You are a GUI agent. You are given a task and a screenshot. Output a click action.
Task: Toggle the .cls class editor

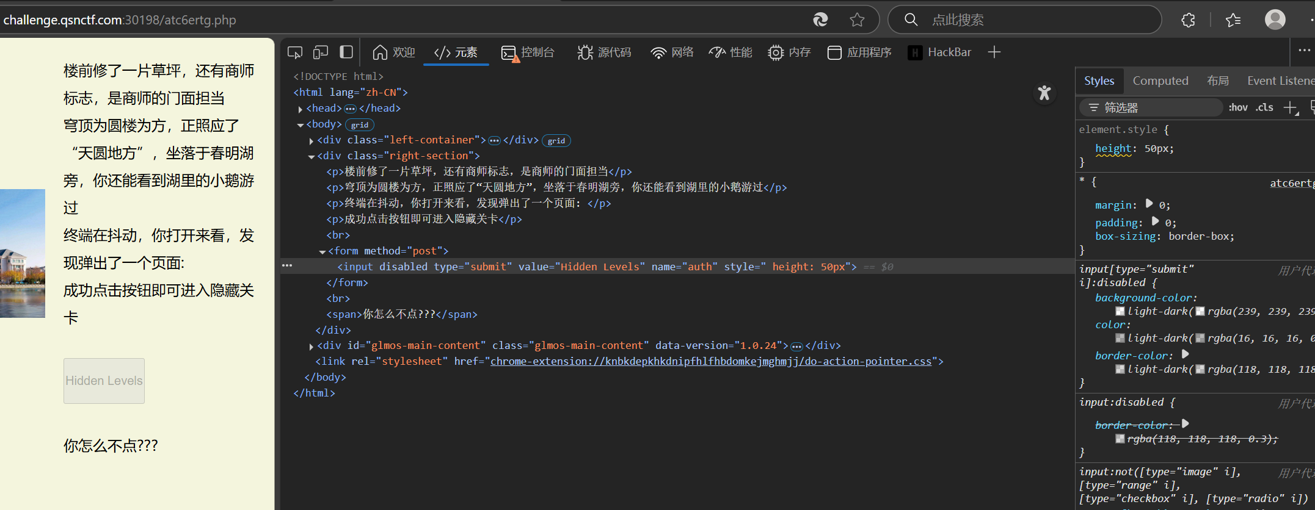pyautogui.click(x=1264, y=107)
